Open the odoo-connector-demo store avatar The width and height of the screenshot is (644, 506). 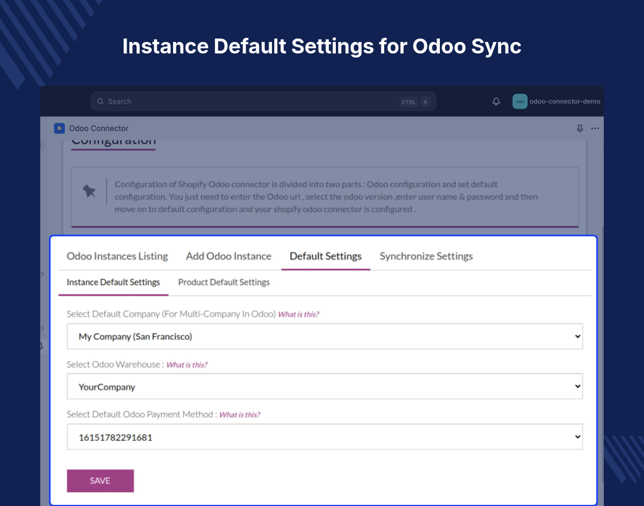click(520, 101)
